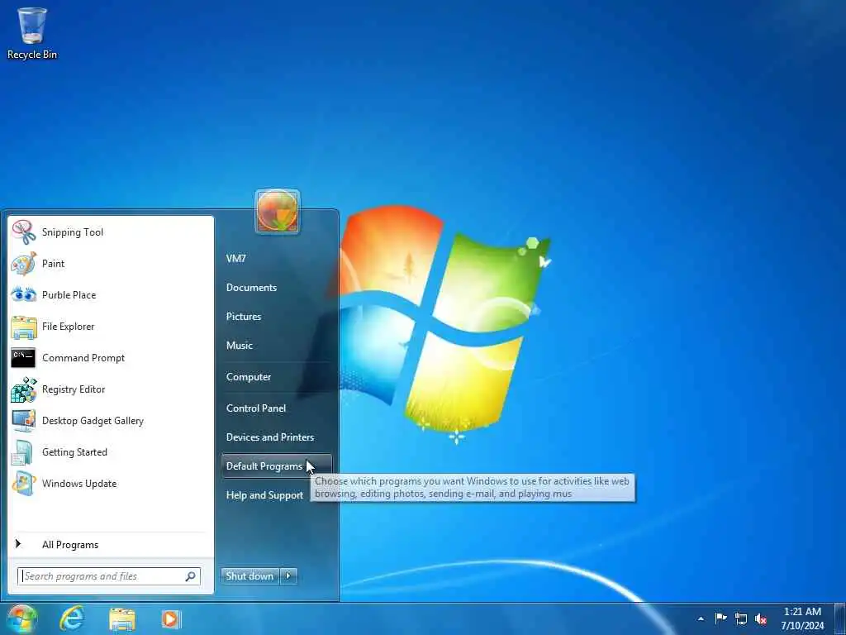Image resolution: width=846 pixels, height=635 pixels.
Task: Open Internet Explorer from the taskbar
Action: 72,618
